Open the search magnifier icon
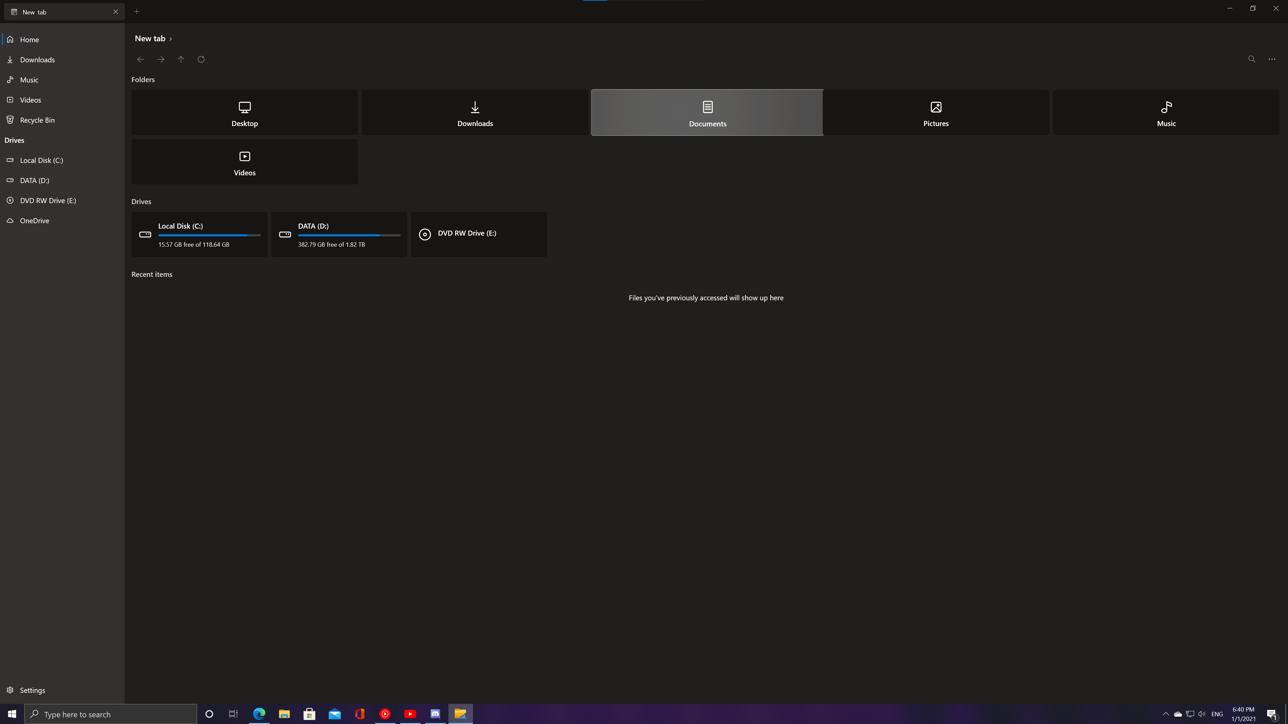Image resolution: width=1288 pixels, height=724 pixels. 1251,59
